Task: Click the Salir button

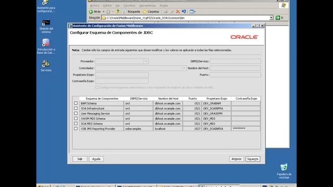Action: 80,159
